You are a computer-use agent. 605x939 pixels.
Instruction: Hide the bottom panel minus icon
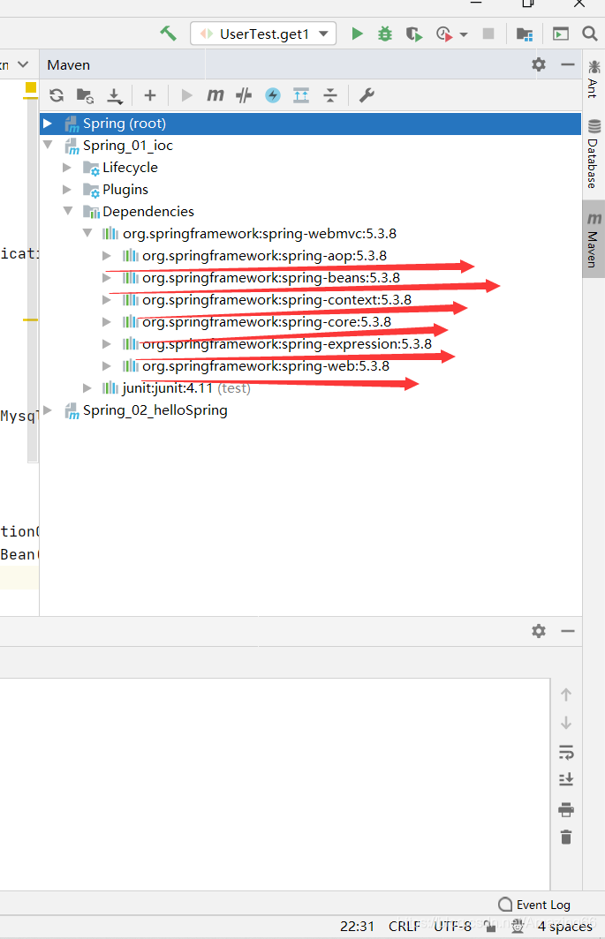pos(567,631)
